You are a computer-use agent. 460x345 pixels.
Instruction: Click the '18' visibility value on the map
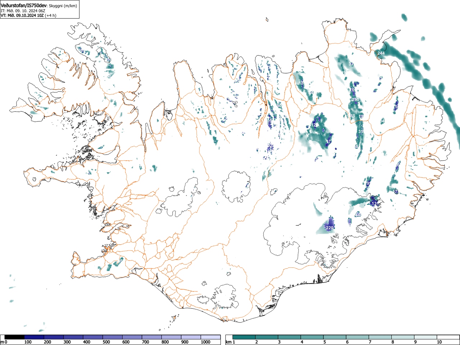click(302, 83)
